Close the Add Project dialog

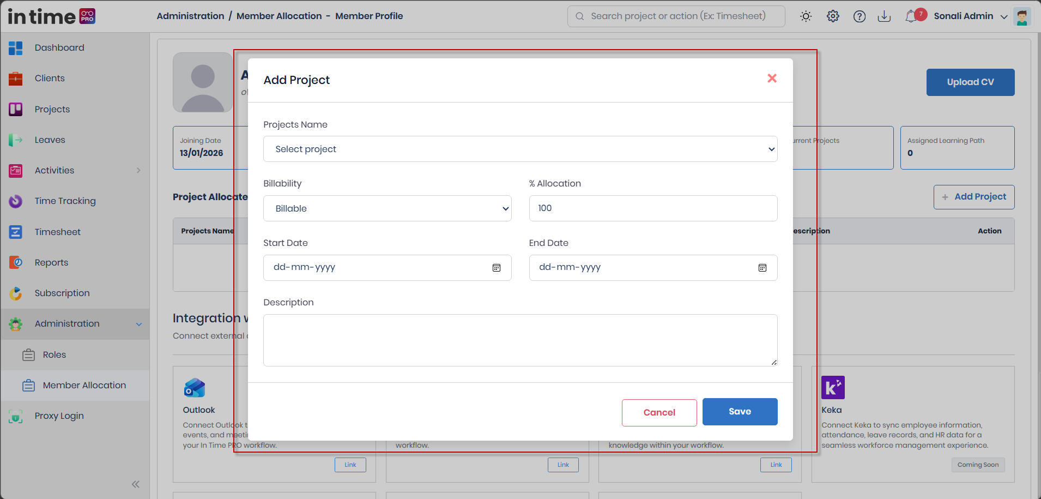(x=772, y=79)
